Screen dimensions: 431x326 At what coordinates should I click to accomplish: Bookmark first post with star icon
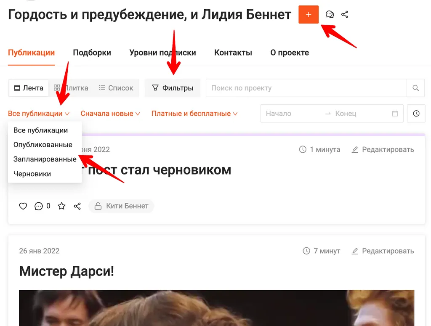tap(61, 206)
